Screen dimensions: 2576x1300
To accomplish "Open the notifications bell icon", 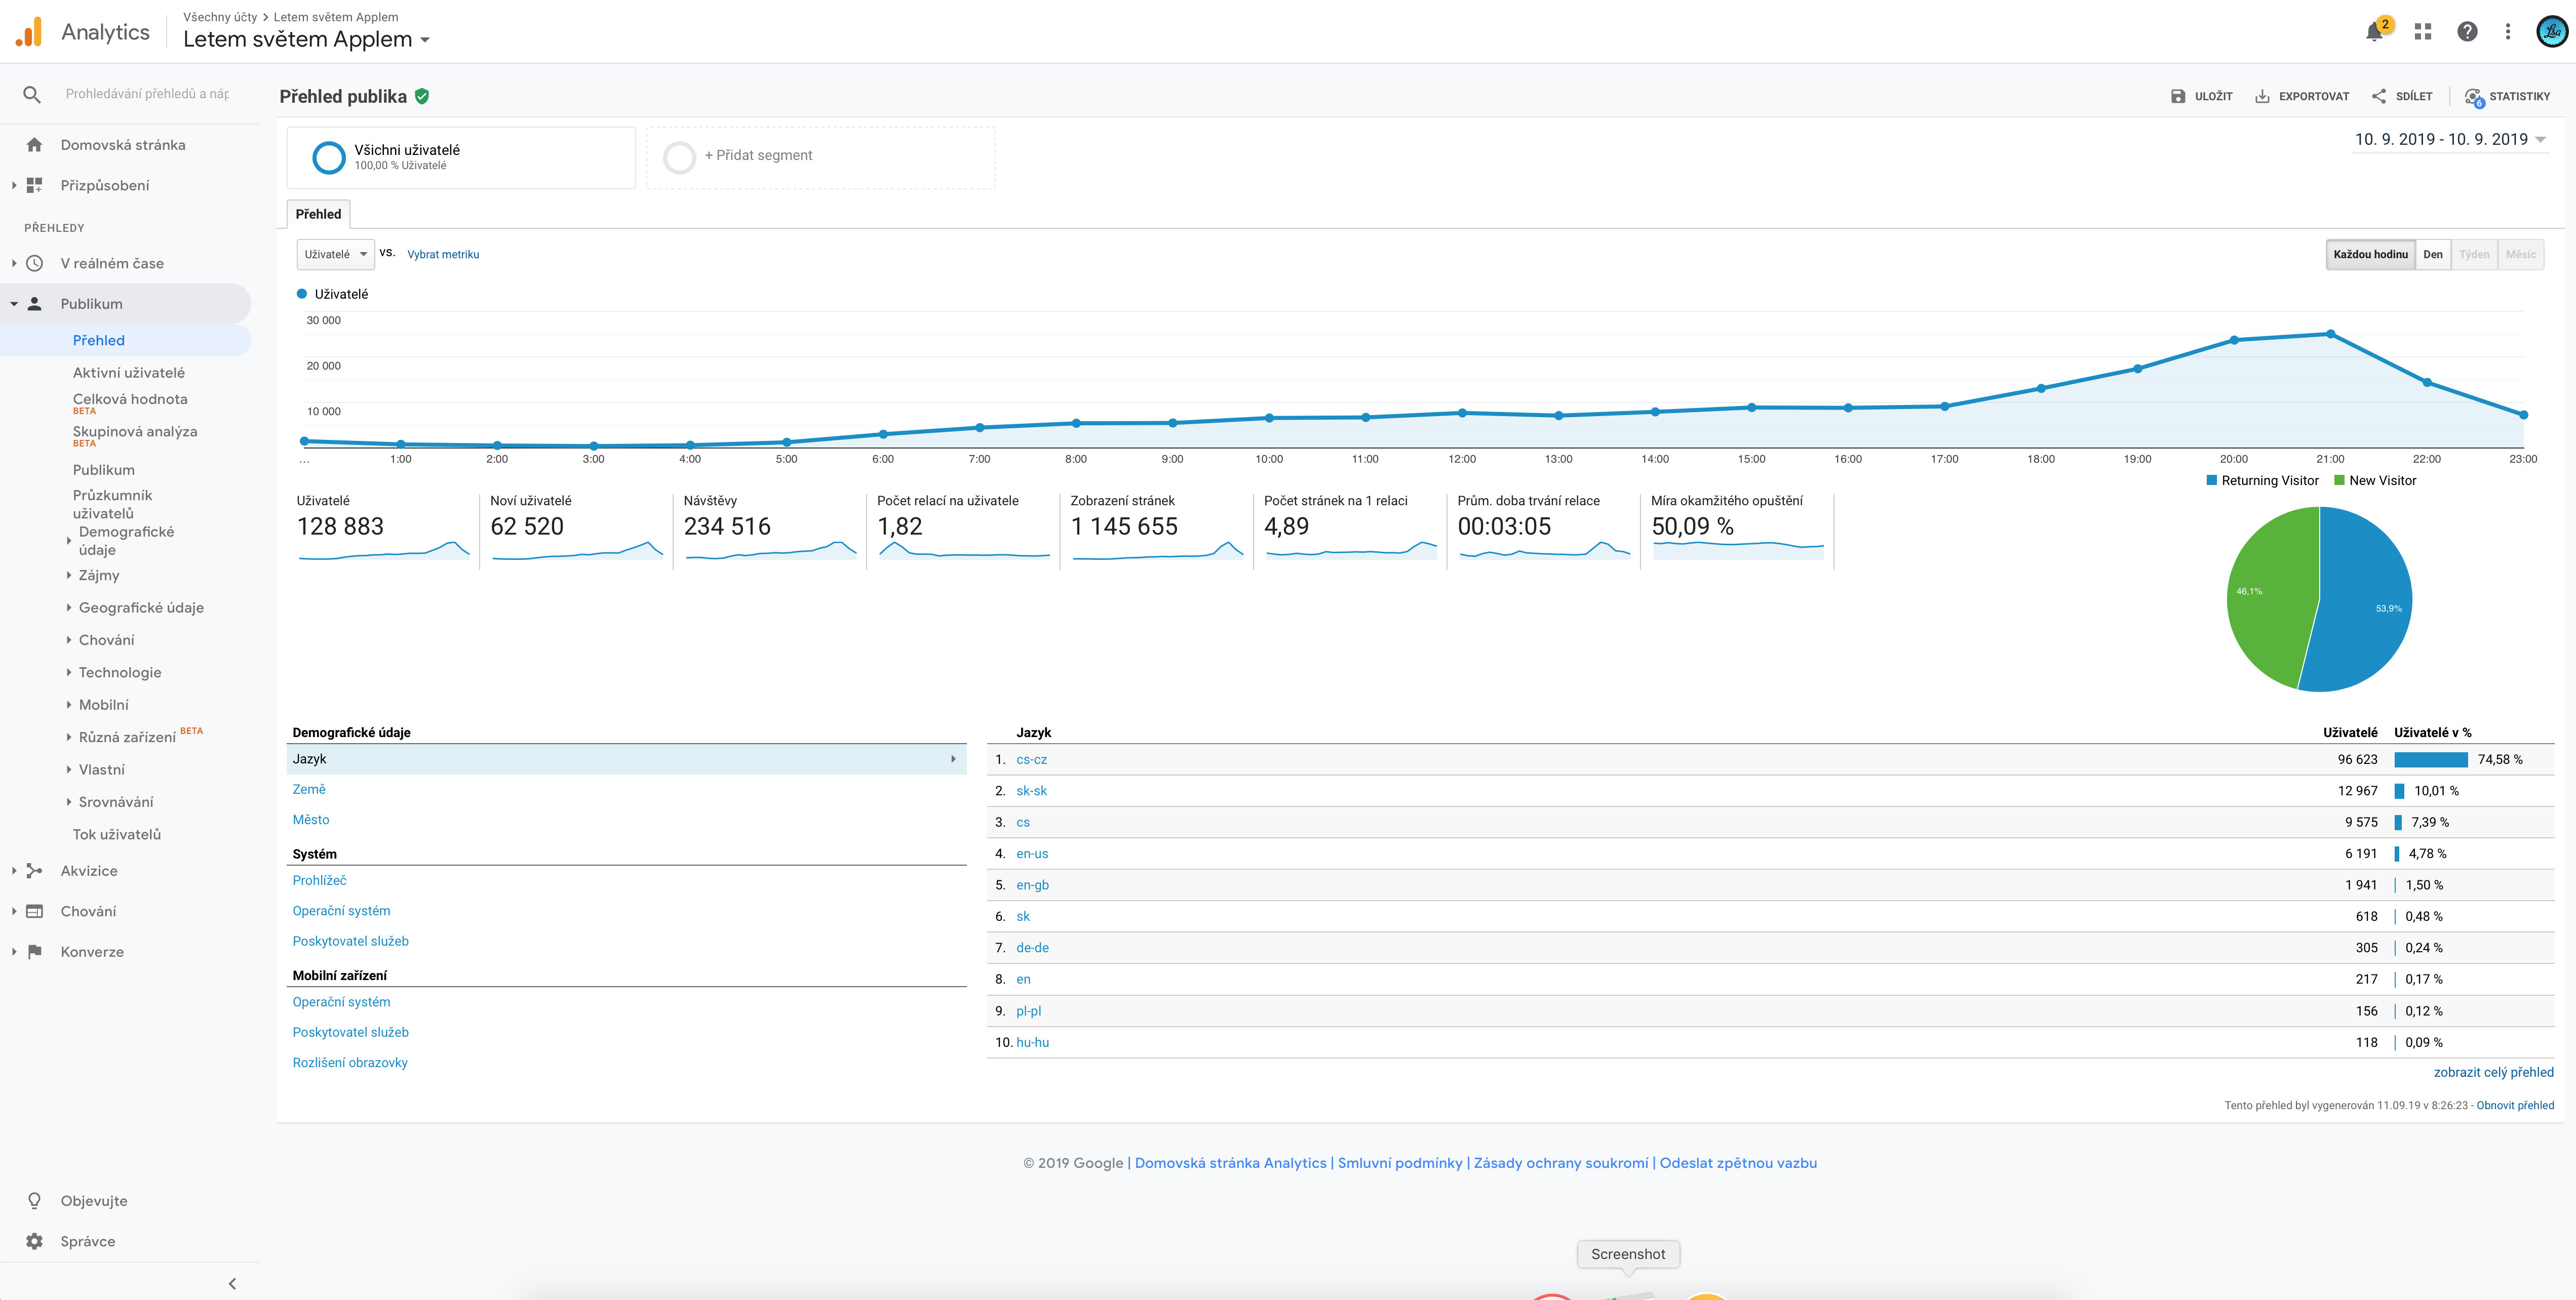I will [2374, 32].
